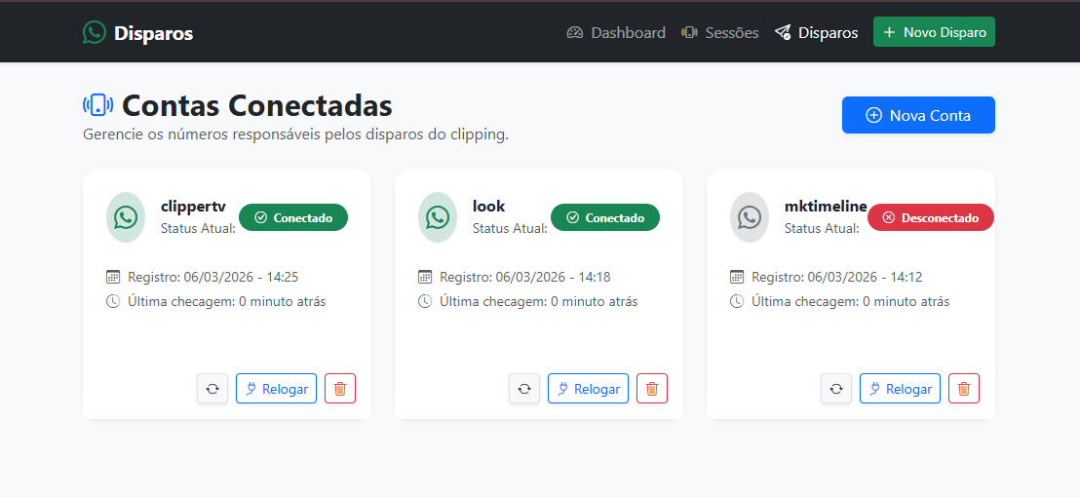Click the mktimeline account name

tap(826, 206)
